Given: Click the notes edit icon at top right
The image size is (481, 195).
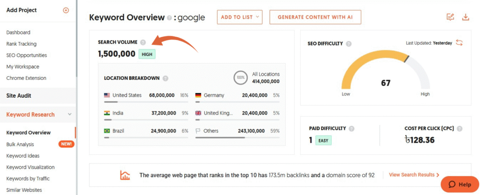Looking at the screenshot, I should coord(450,17).
